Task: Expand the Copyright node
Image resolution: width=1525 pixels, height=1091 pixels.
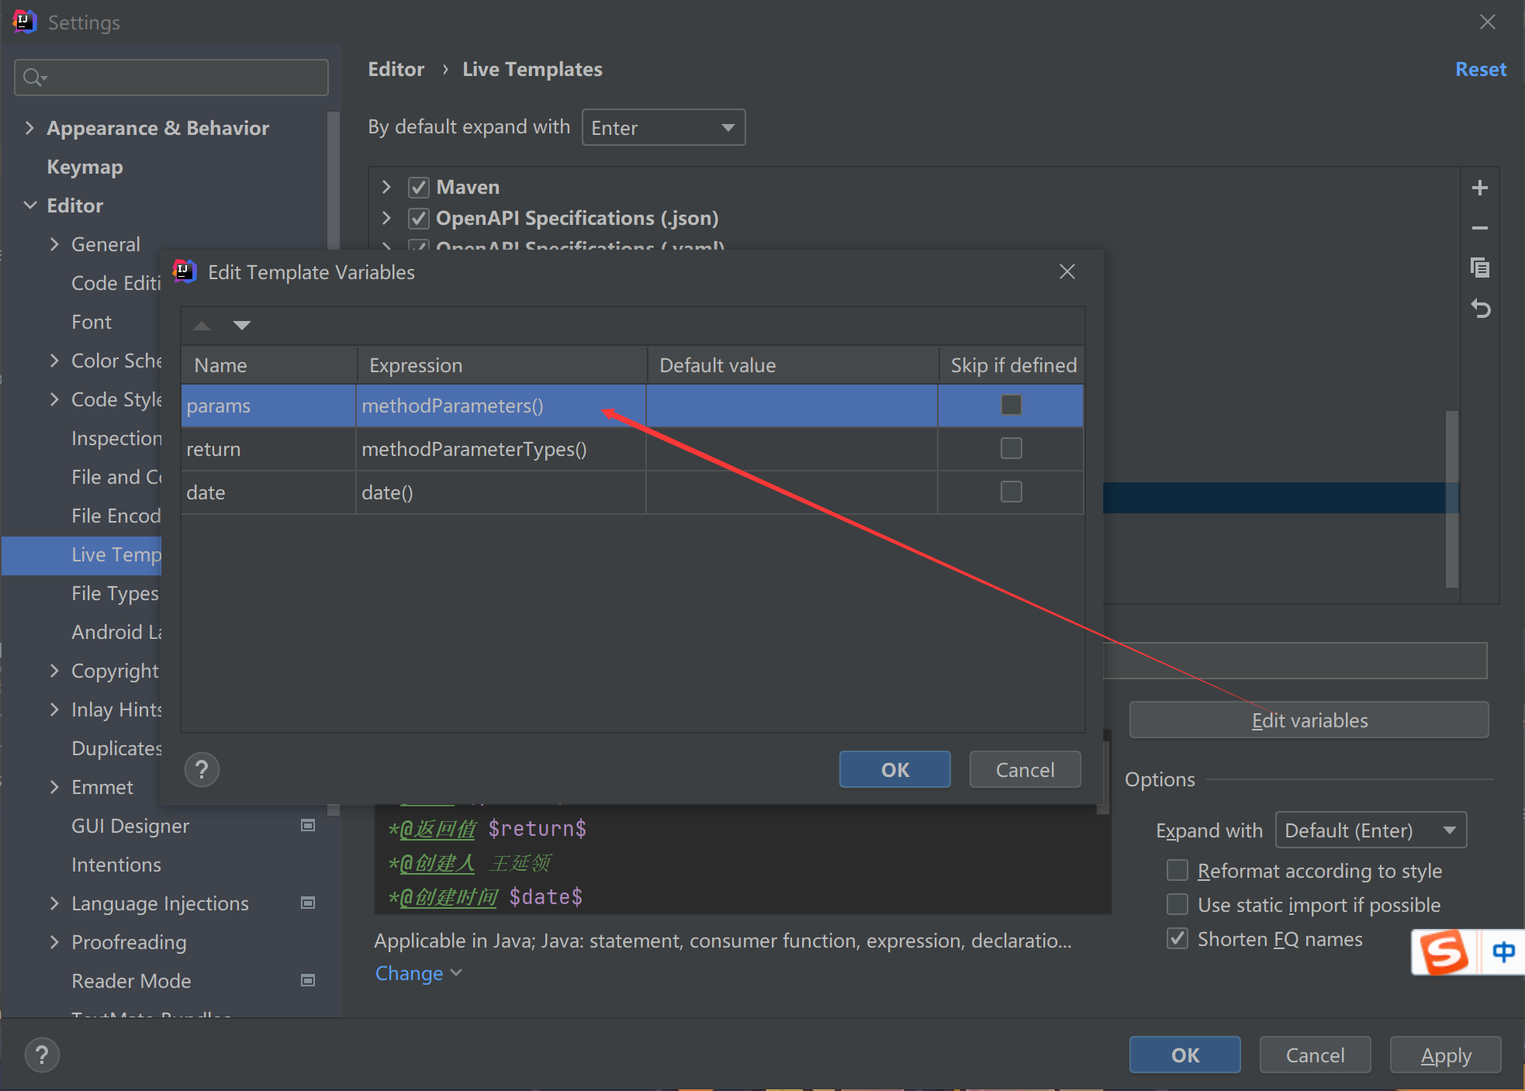Action: click(54, 671)
